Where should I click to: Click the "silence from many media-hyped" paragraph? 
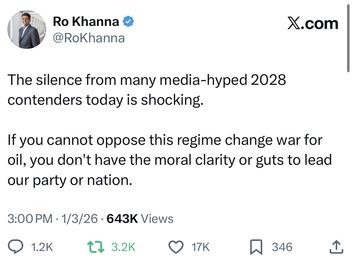[x=147, y=90]
